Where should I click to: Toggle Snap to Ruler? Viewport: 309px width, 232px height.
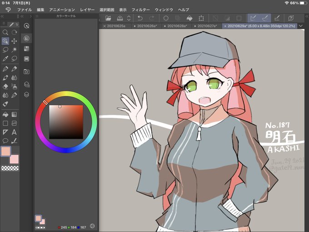point(253,18)
